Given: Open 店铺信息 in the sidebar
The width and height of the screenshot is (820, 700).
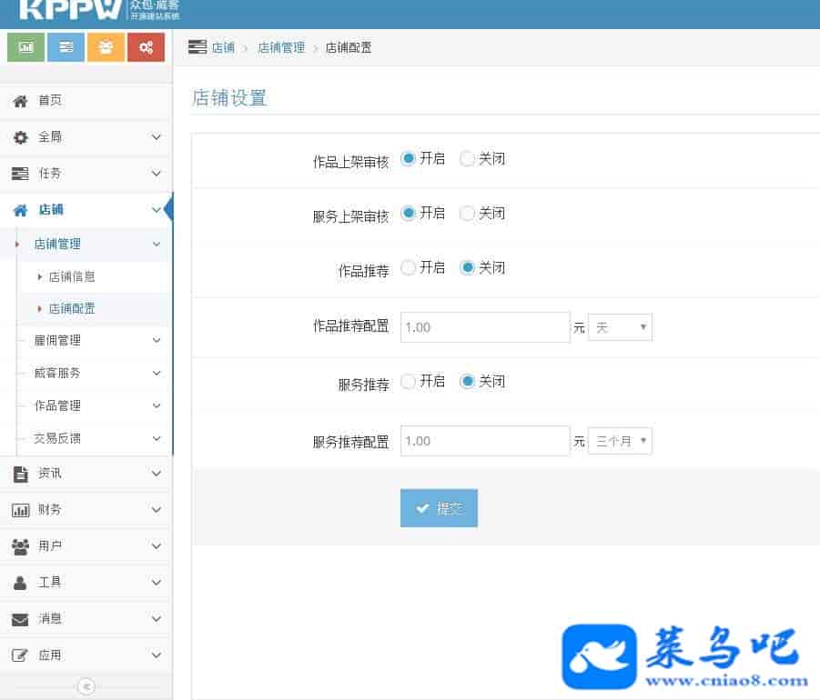Looking at the screenshot, I should [72, 276].
